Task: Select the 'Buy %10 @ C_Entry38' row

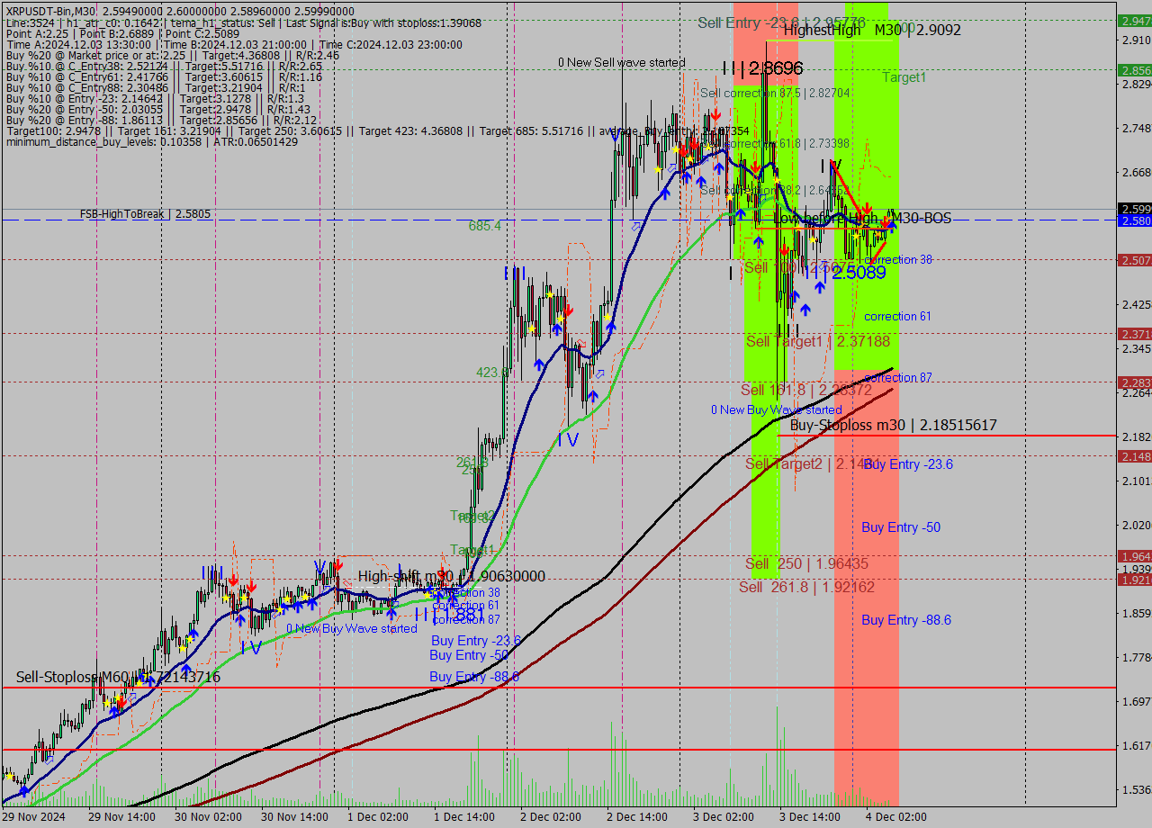Action: (164, 67)
